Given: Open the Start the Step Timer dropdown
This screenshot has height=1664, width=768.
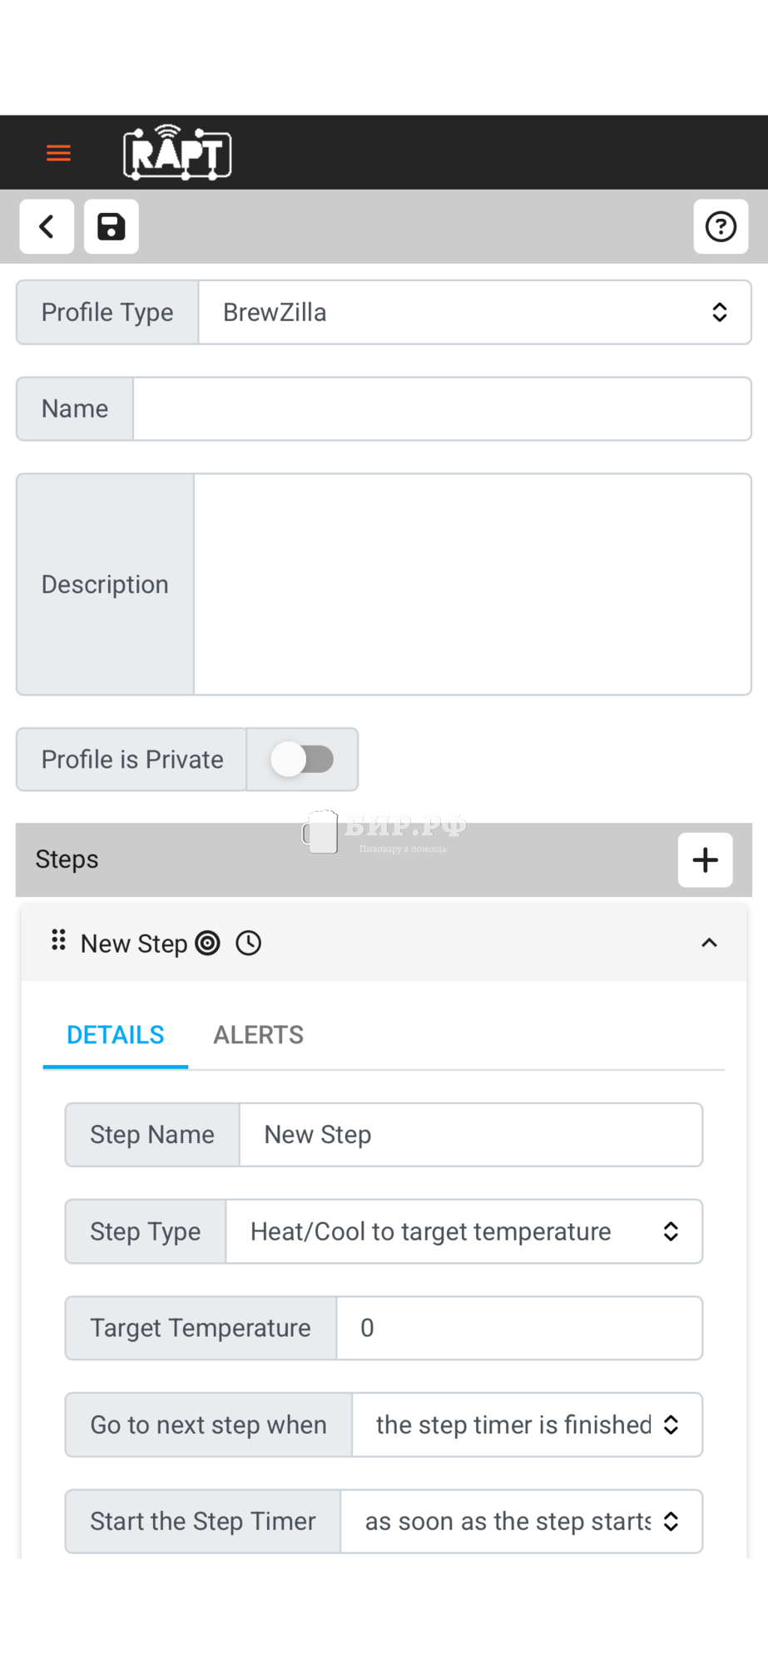Looking at the screenshot, I should pos(521,1522).
